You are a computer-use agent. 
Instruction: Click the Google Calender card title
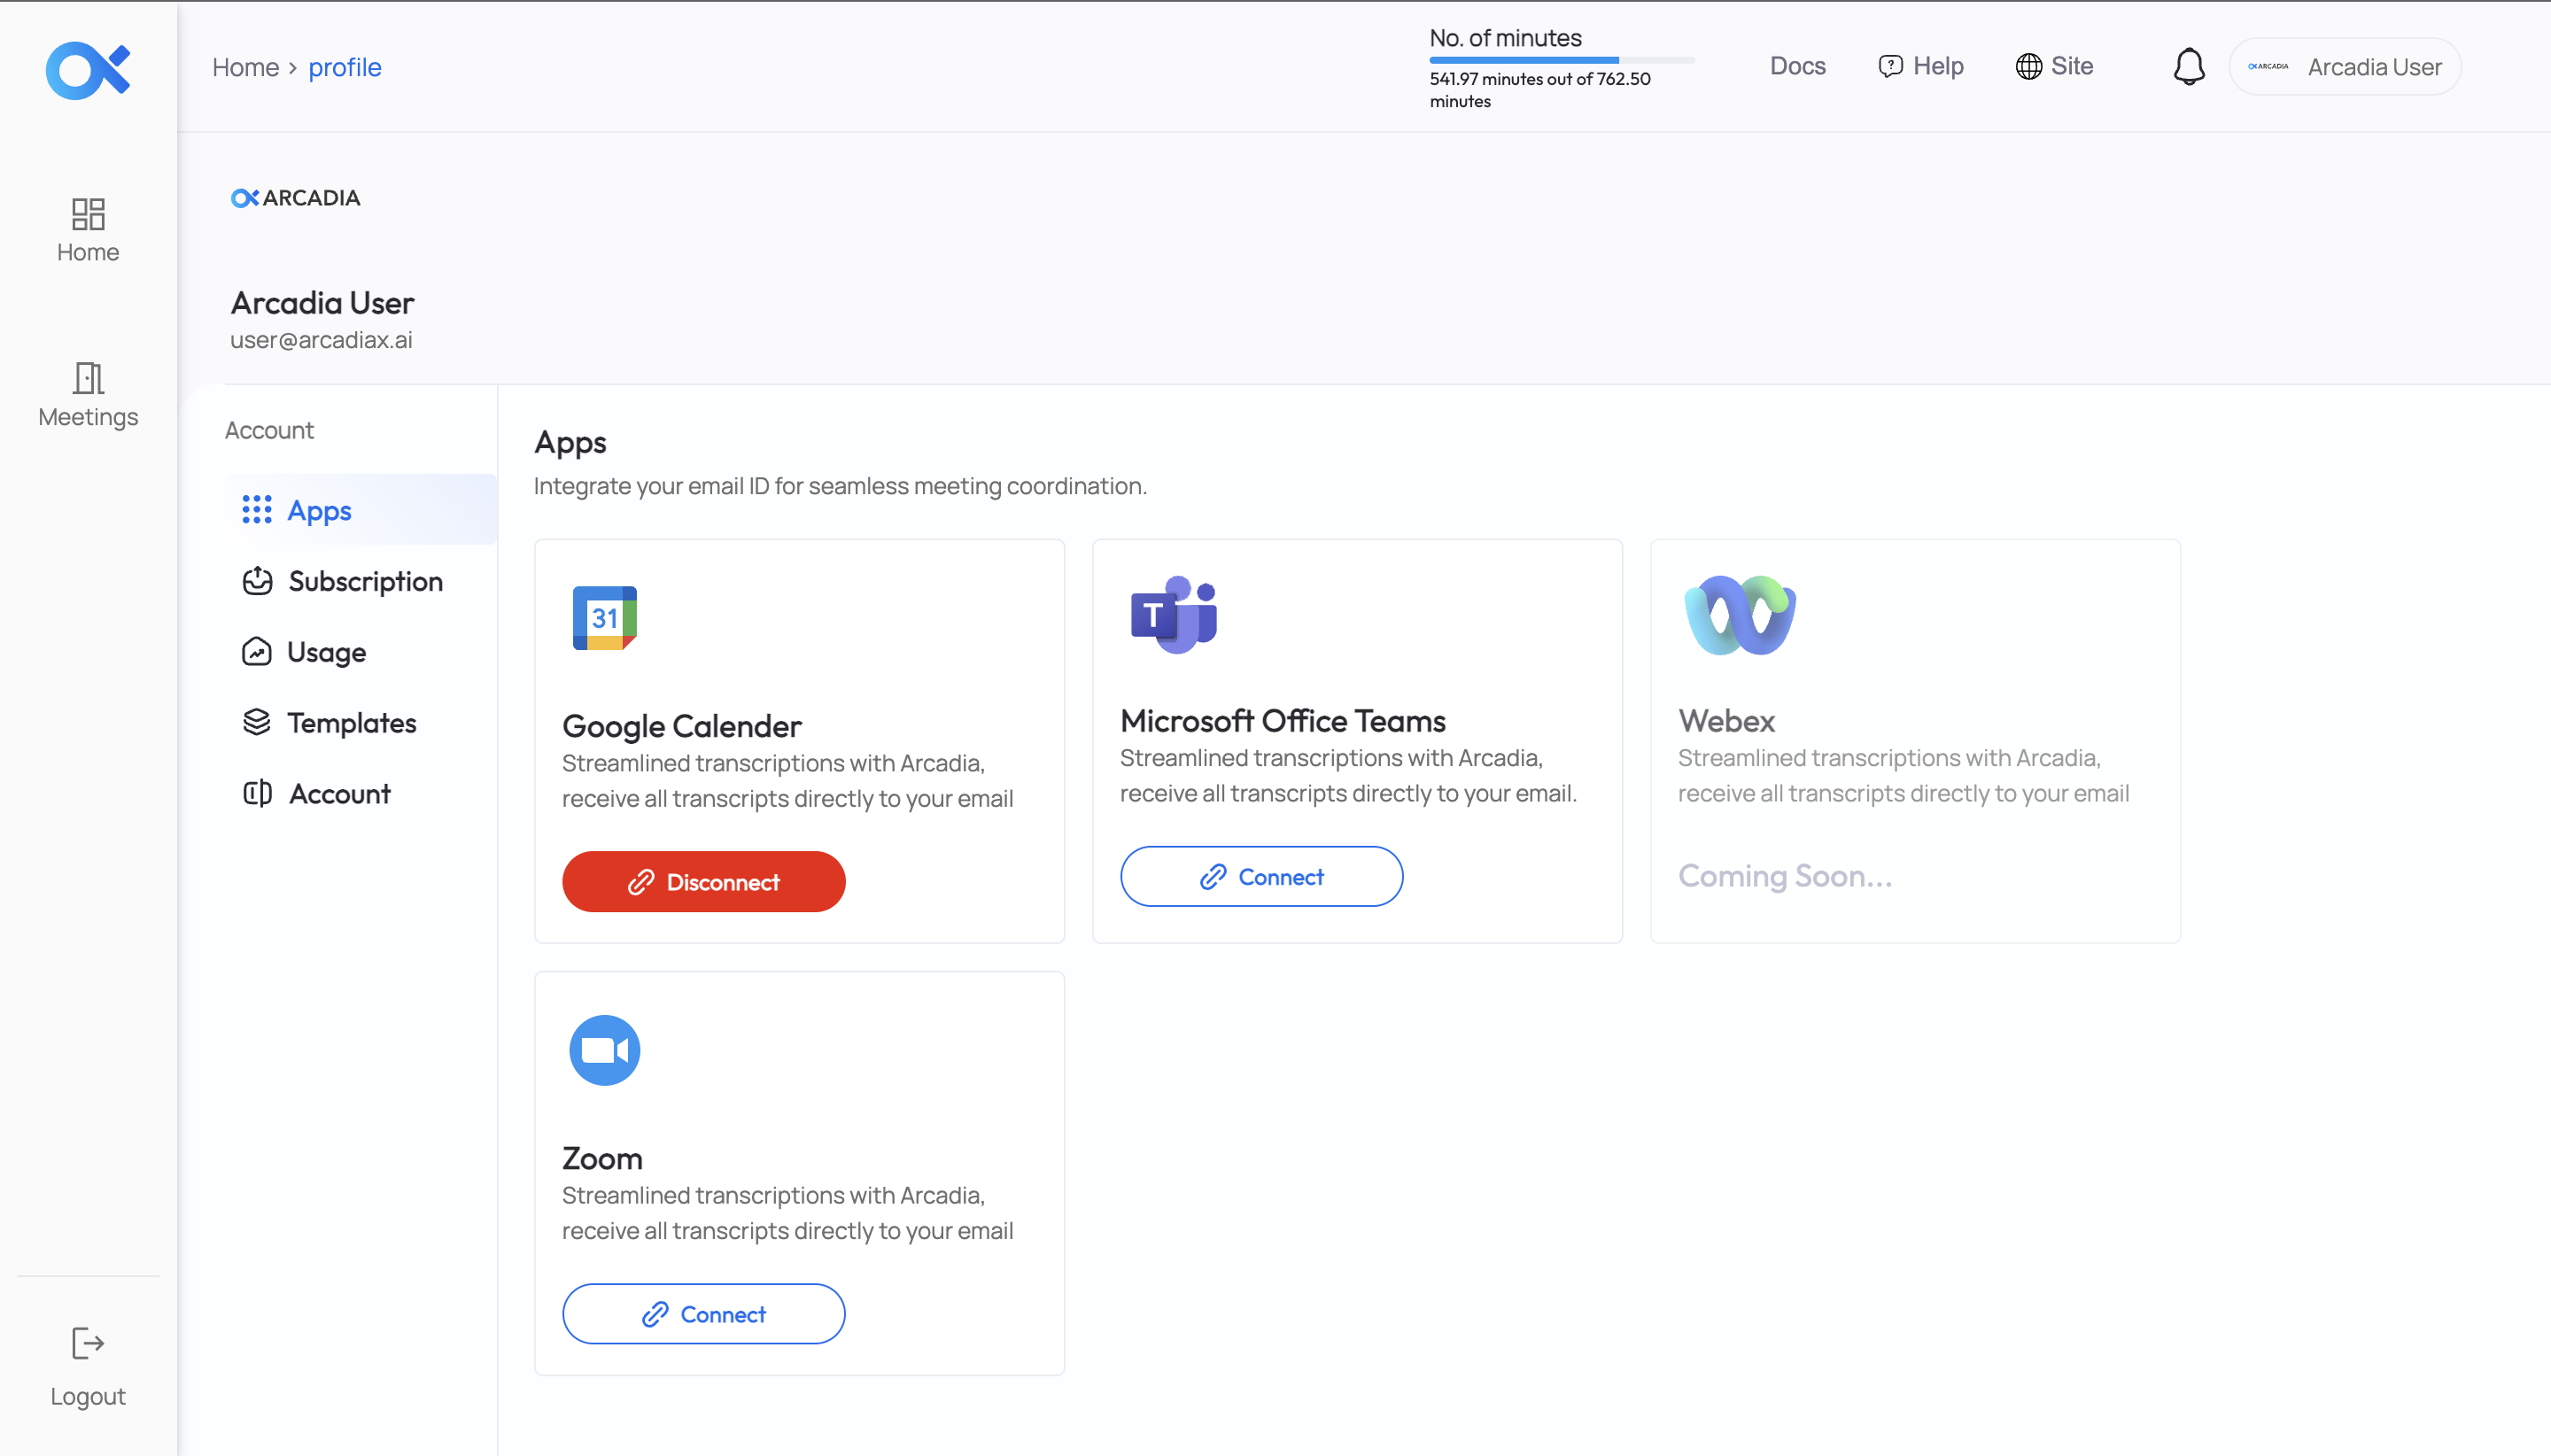[x=682, y=726]
